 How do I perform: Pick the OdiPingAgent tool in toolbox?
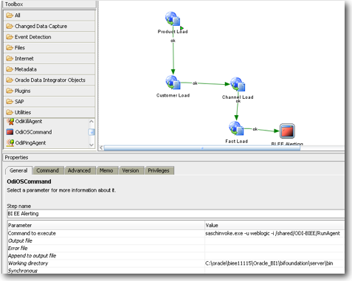click(x=26, y=143)
